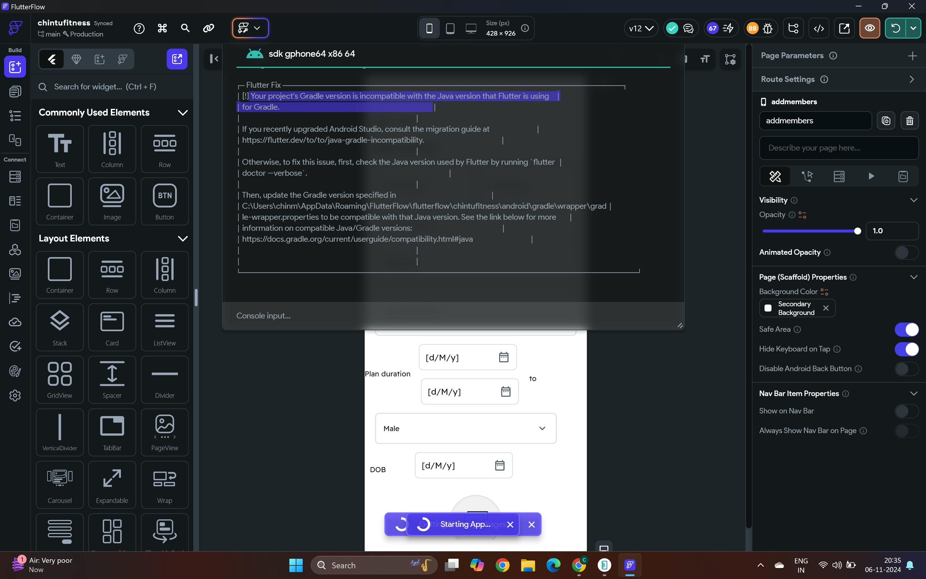Viewport: 926px width, 579px height.
Task: Open the Theme Settings palette icon
Action: tap(15, 371)
